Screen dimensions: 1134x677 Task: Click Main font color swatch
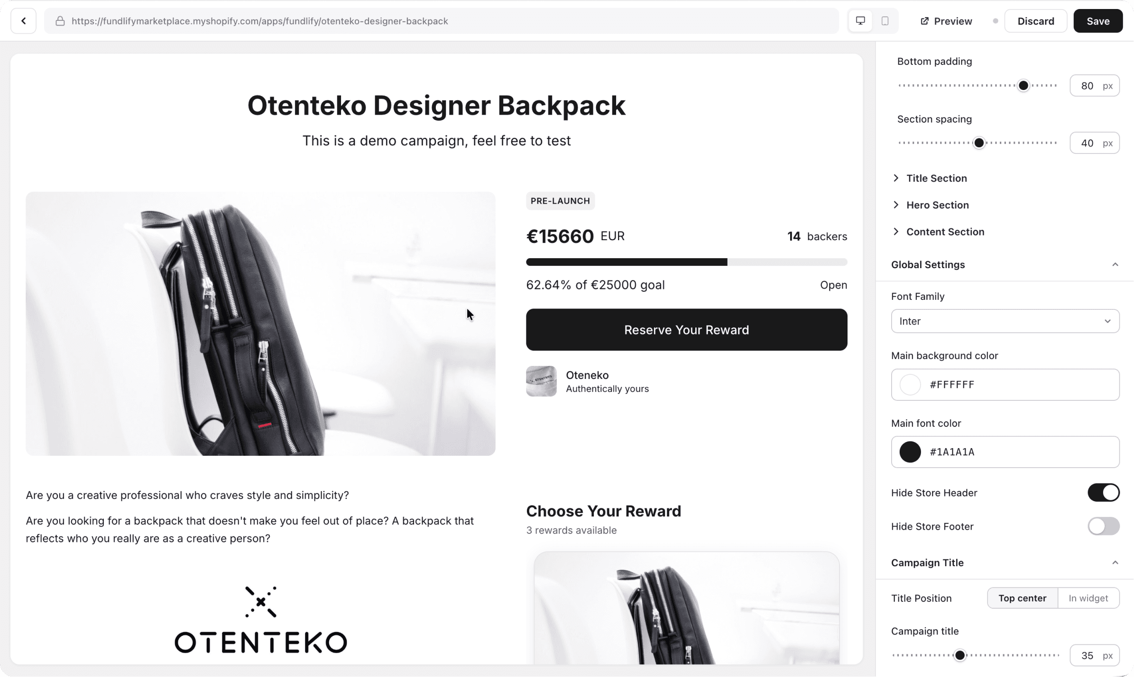[x=910, y=452]
